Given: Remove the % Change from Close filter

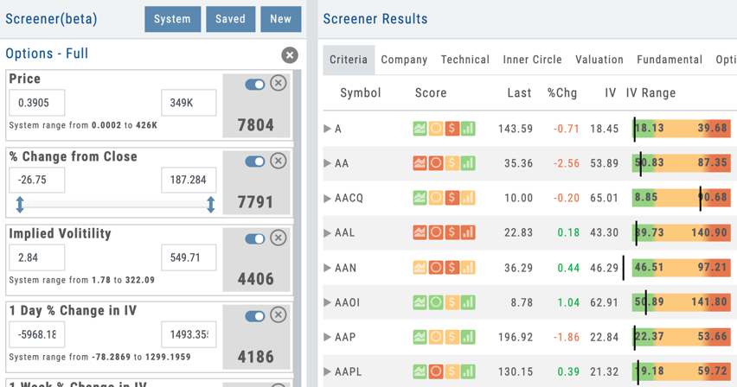Looking at the screenshot, I should click(x=279, y=161).
